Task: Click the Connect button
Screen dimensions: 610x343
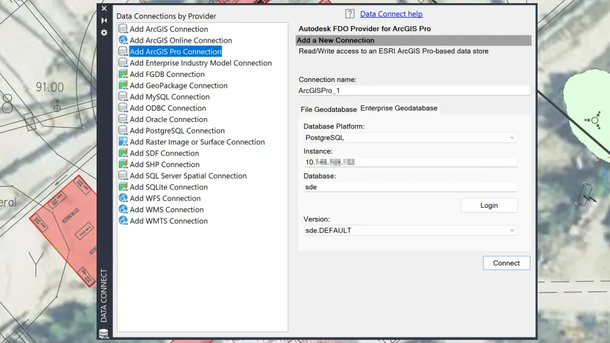Action: 506,263
